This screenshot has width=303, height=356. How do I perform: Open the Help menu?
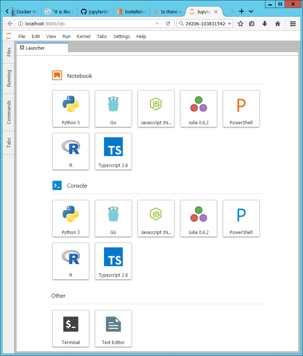click(x=141, y=36)
